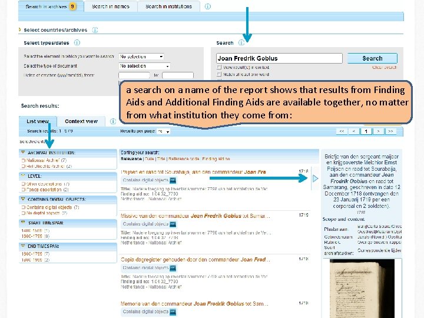Screen dimensions: 424x318
Task: Click digital objects icon for Memorie result
Action: [173, 312]
